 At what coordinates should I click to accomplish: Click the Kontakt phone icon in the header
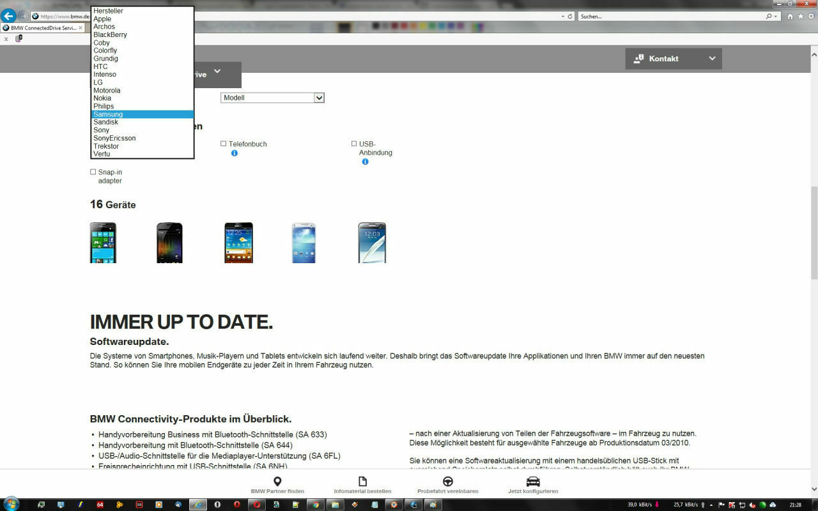tap(639, 58)
